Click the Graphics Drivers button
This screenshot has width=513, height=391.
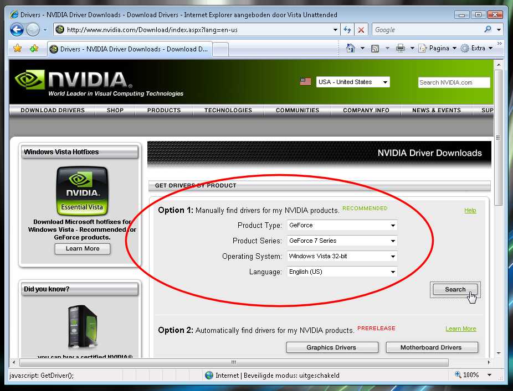[332, 347]
